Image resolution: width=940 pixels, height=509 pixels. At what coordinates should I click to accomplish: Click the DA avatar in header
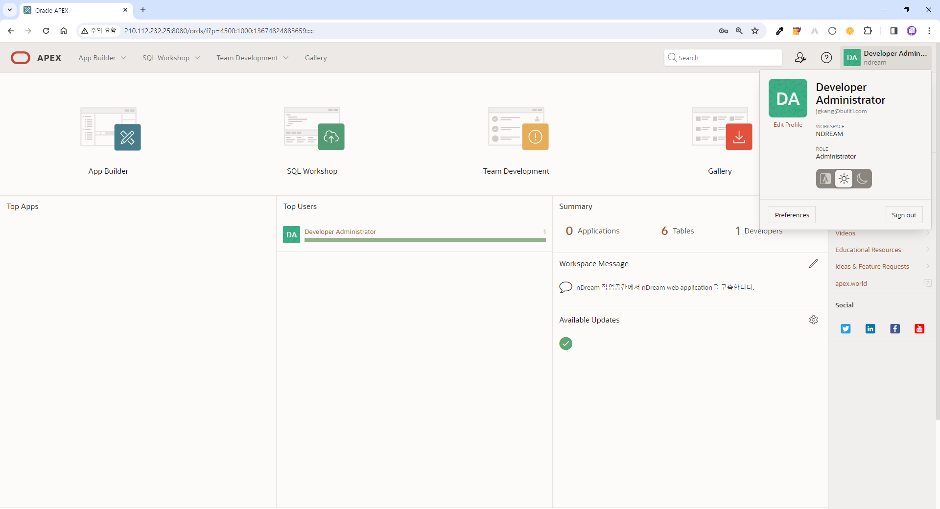coord(852,58)
